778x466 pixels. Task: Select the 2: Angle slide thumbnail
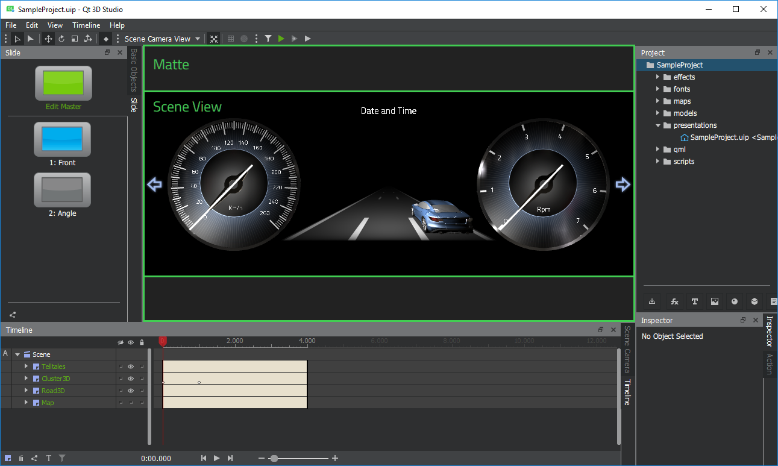(x=63, y=190)
